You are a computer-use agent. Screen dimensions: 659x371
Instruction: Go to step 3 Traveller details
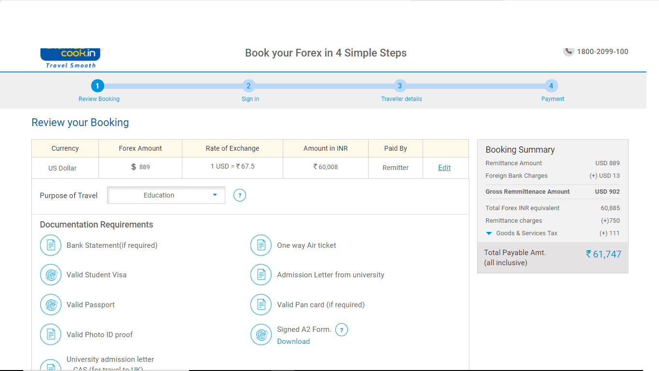399,86
